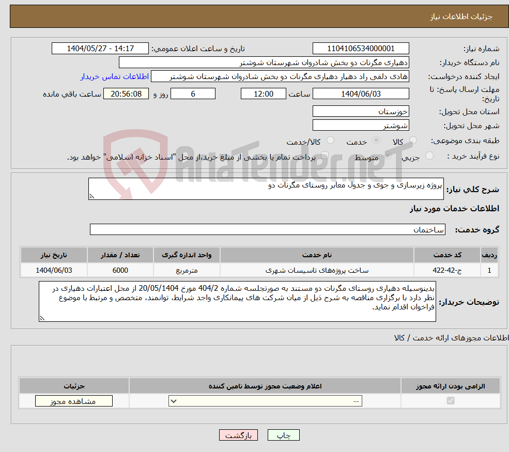Click the تعداد / مقدار column header

pos(120,255)
